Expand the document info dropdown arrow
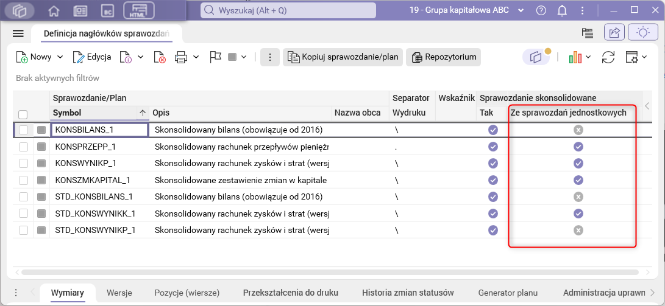The image size is (665, 306). [x=140, y=57]
